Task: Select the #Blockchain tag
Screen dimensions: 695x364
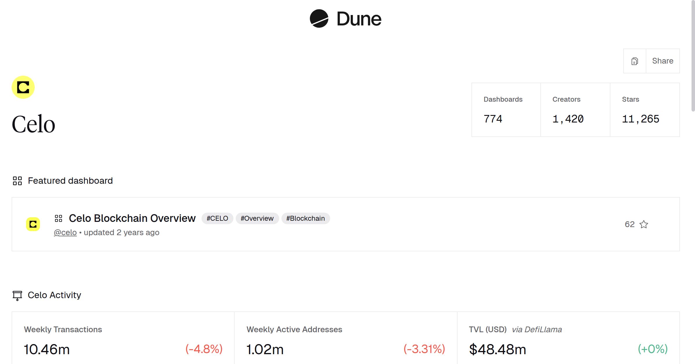Action: [305, 218]
